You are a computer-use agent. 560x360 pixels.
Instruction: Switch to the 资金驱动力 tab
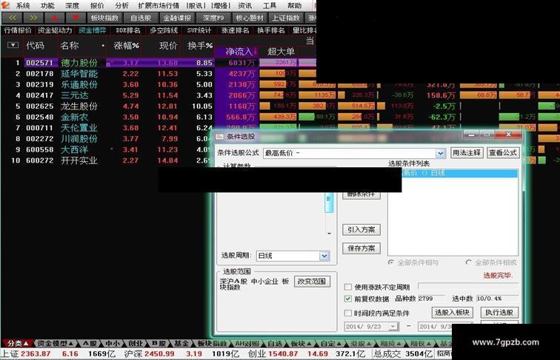[55, 30]
